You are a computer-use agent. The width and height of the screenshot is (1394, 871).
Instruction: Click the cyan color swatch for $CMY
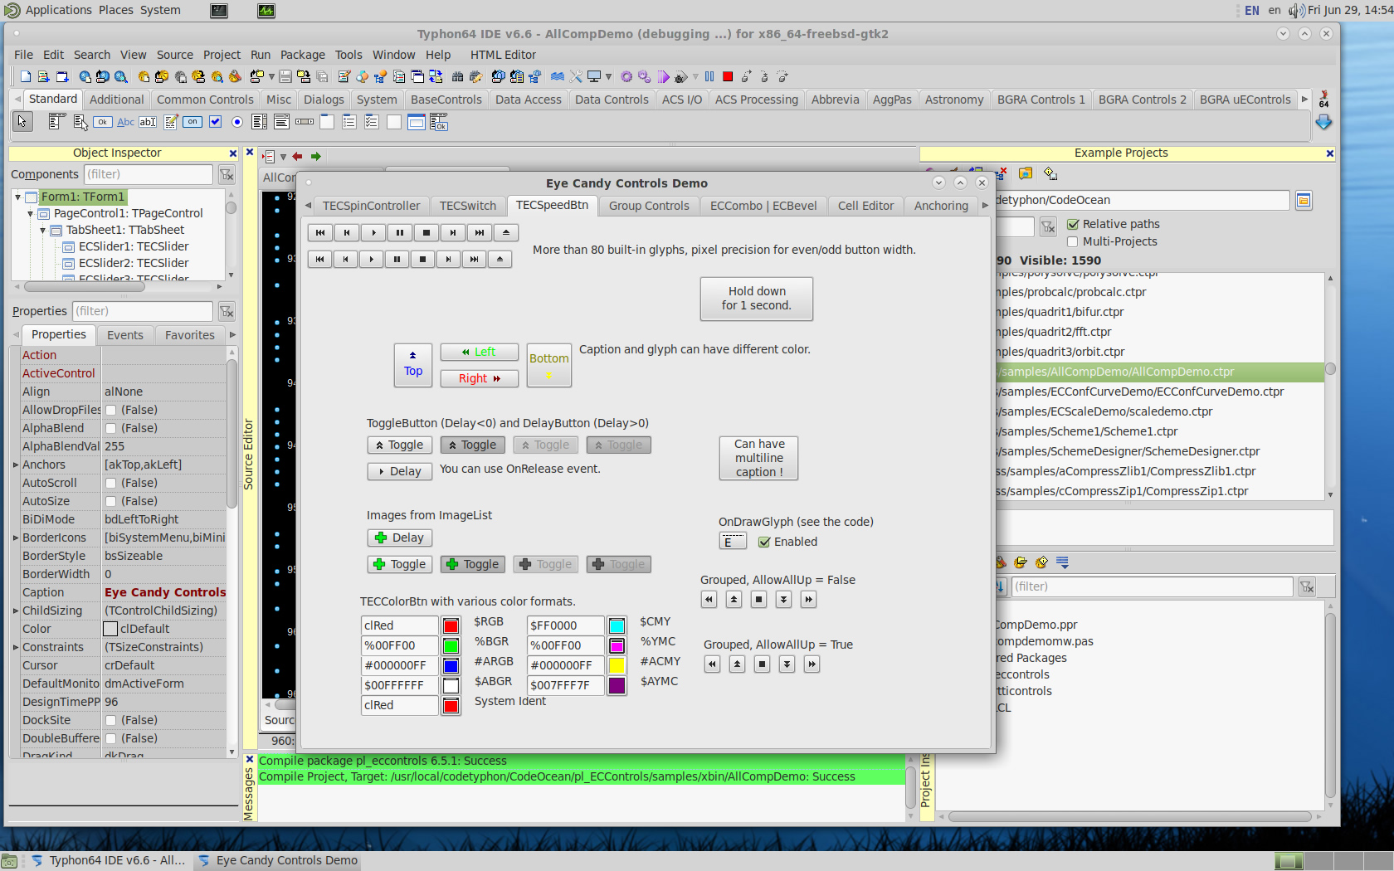(617, 625)
